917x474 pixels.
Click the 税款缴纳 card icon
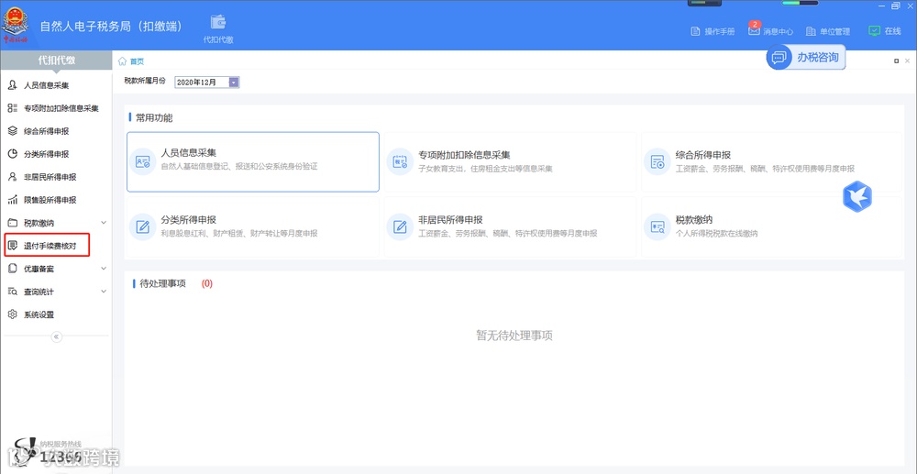tap(657, 226)
